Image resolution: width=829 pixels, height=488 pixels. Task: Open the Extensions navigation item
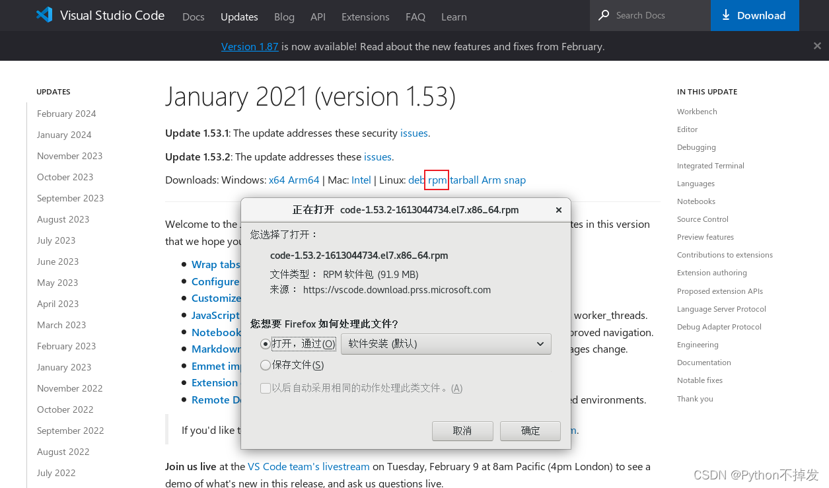(x=365, y=17)
